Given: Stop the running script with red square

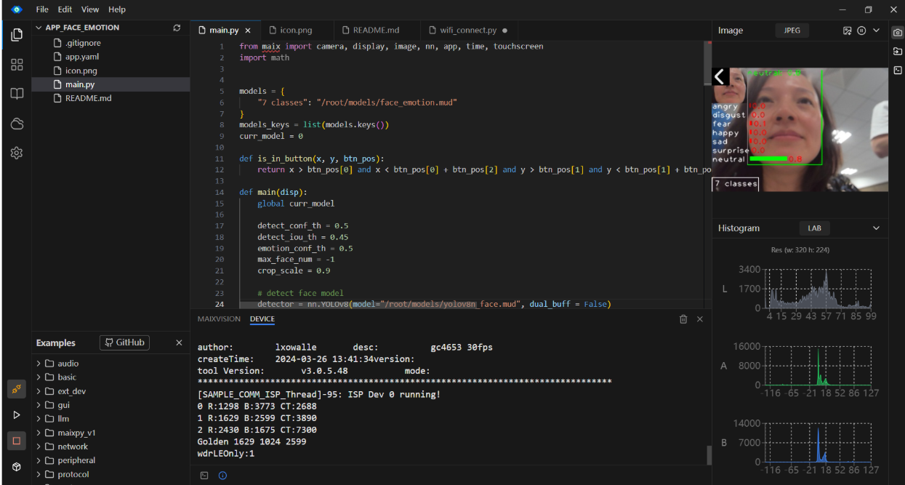Looking at the screenshot, I should (x=16, y=441).
